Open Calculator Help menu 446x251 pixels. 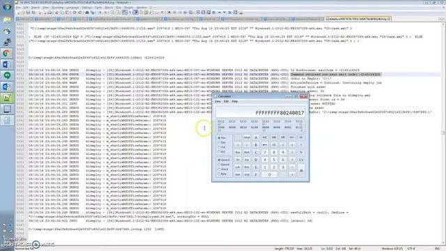click(235, 101)
